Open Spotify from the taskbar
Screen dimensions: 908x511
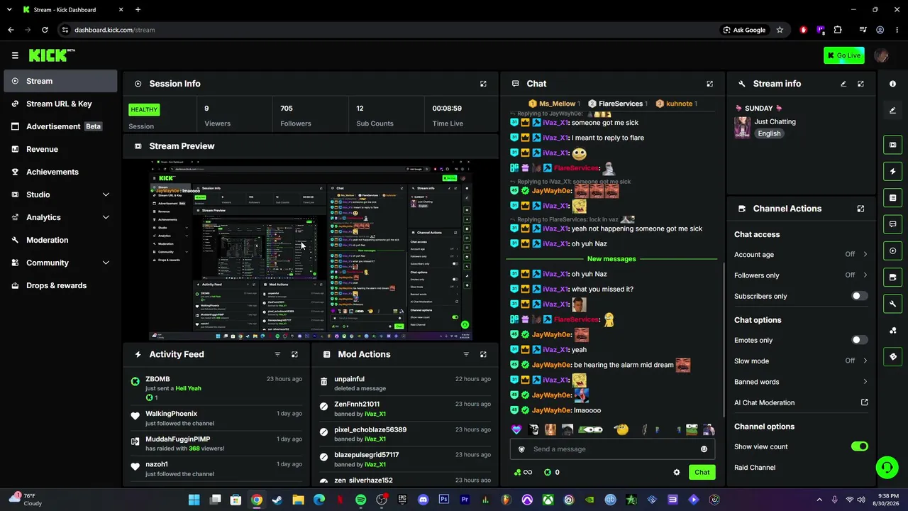click(x=360, y=500)
